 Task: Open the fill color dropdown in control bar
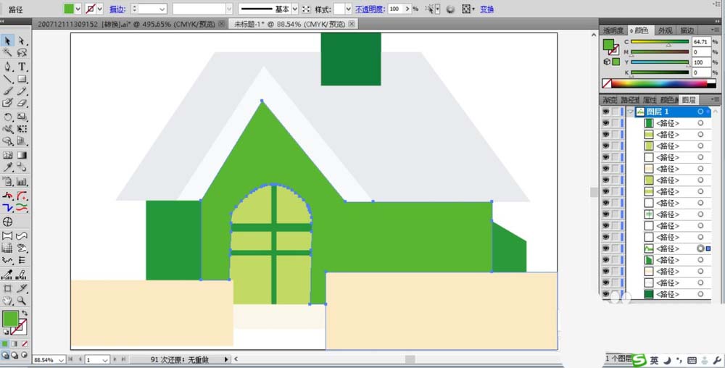(78, 9)
